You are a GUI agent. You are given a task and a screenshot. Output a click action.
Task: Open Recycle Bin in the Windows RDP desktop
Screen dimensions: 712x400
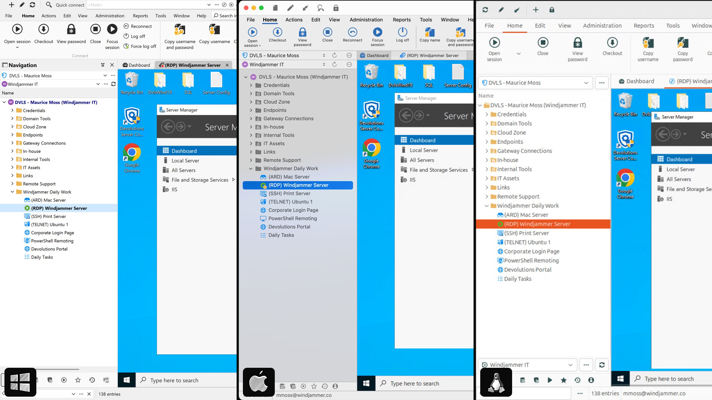pos(132,83)
